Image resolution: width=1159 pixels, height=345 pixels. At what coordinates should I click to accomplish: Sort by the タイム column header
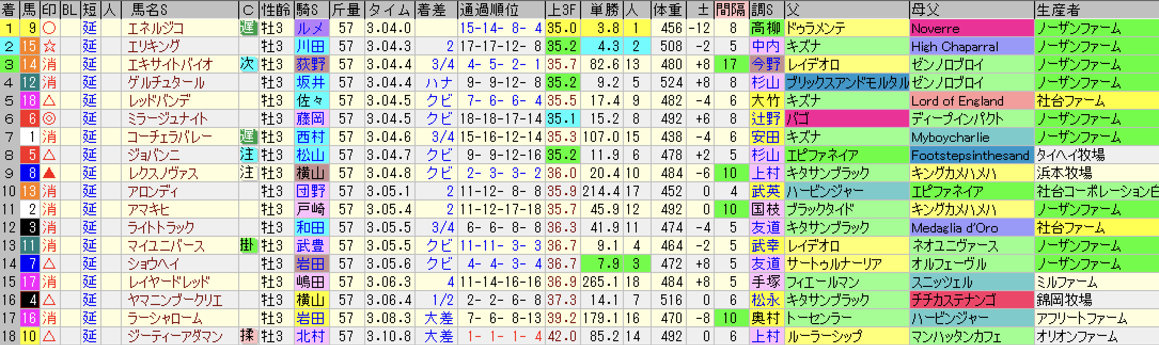(x=389, y=10)
